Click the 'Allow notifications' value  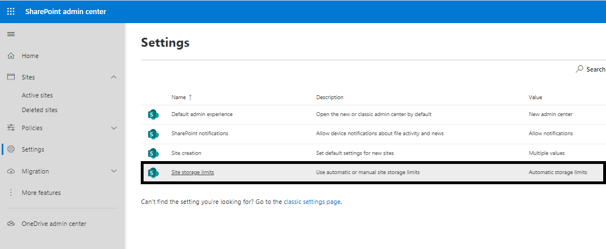551,134
